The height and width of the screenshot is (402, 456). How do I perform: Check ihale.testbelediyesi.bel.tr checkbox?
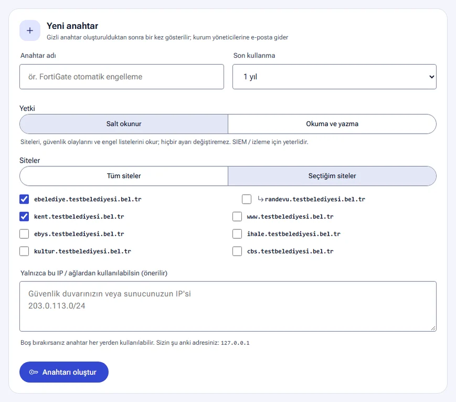(x=237, y=234)
